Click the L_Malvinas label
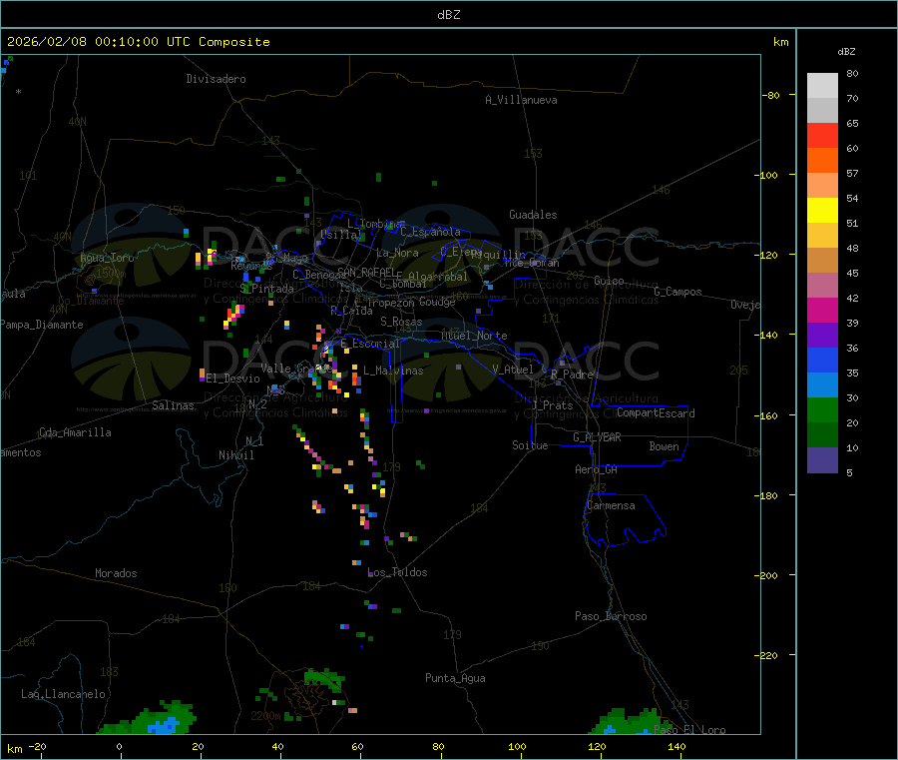 click(393, 372)
